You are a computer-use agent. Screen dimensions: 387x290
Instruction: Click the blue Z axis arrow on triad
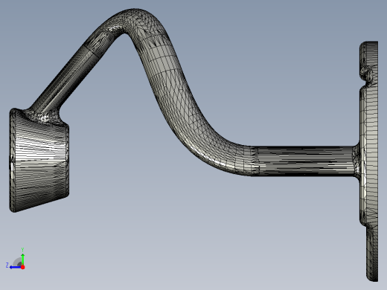(x=15, y=267)
